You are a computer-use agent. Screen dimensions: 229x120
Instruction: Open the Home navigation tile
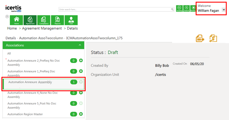pos(16,20)
